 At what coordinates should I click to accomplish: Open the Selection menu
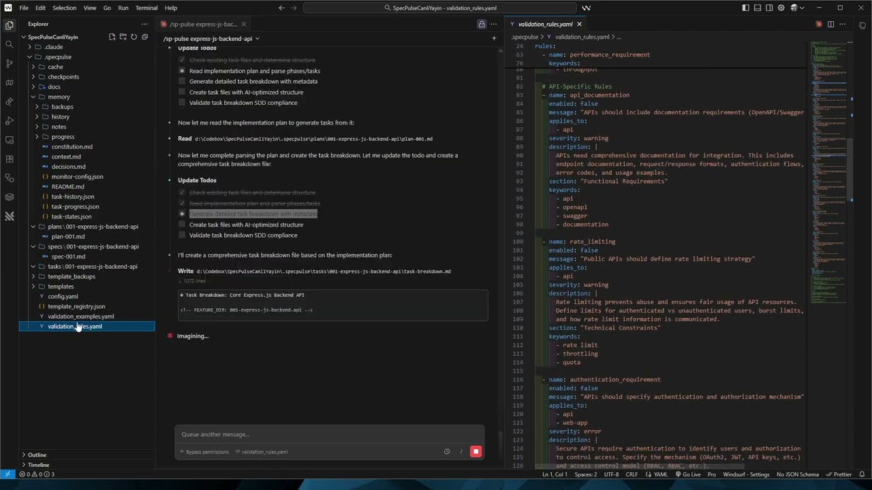coord(65,8)
